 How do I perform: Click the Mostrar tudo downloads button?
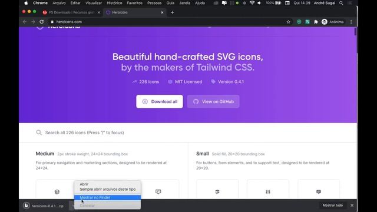(x=332, y=206)
